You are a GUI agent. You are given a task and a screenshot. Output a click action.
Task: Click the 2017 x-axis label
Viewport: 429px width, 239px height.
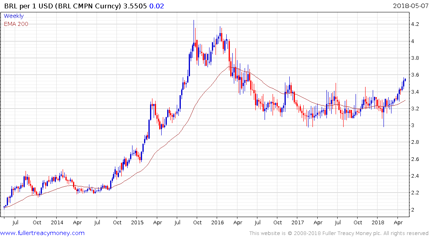click(x=298, y=222)
